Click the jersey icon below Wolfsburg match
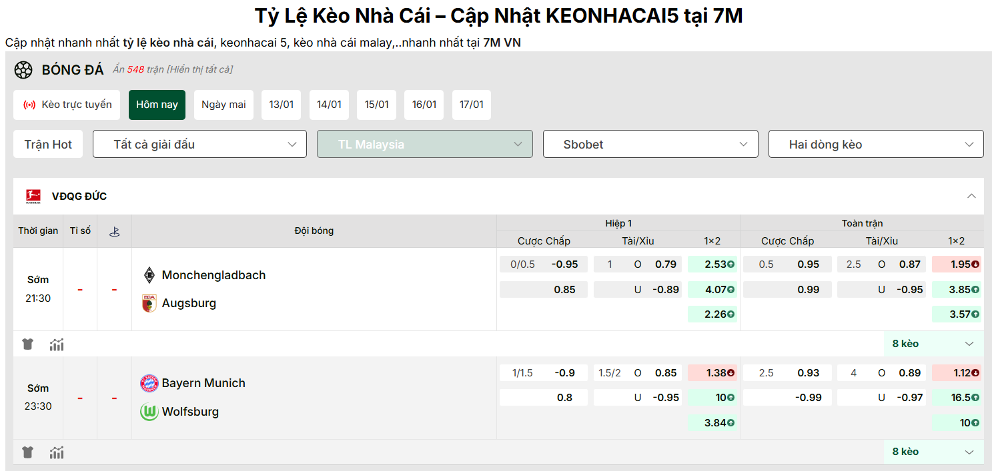This screenshot has width=992, height=471. (x=27, y=452)
